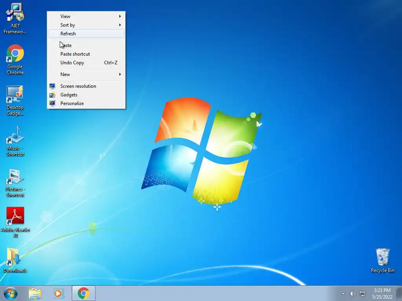402x301 pixels.
Task: Choose Paste shortcut in the menu
Action: 86,54
